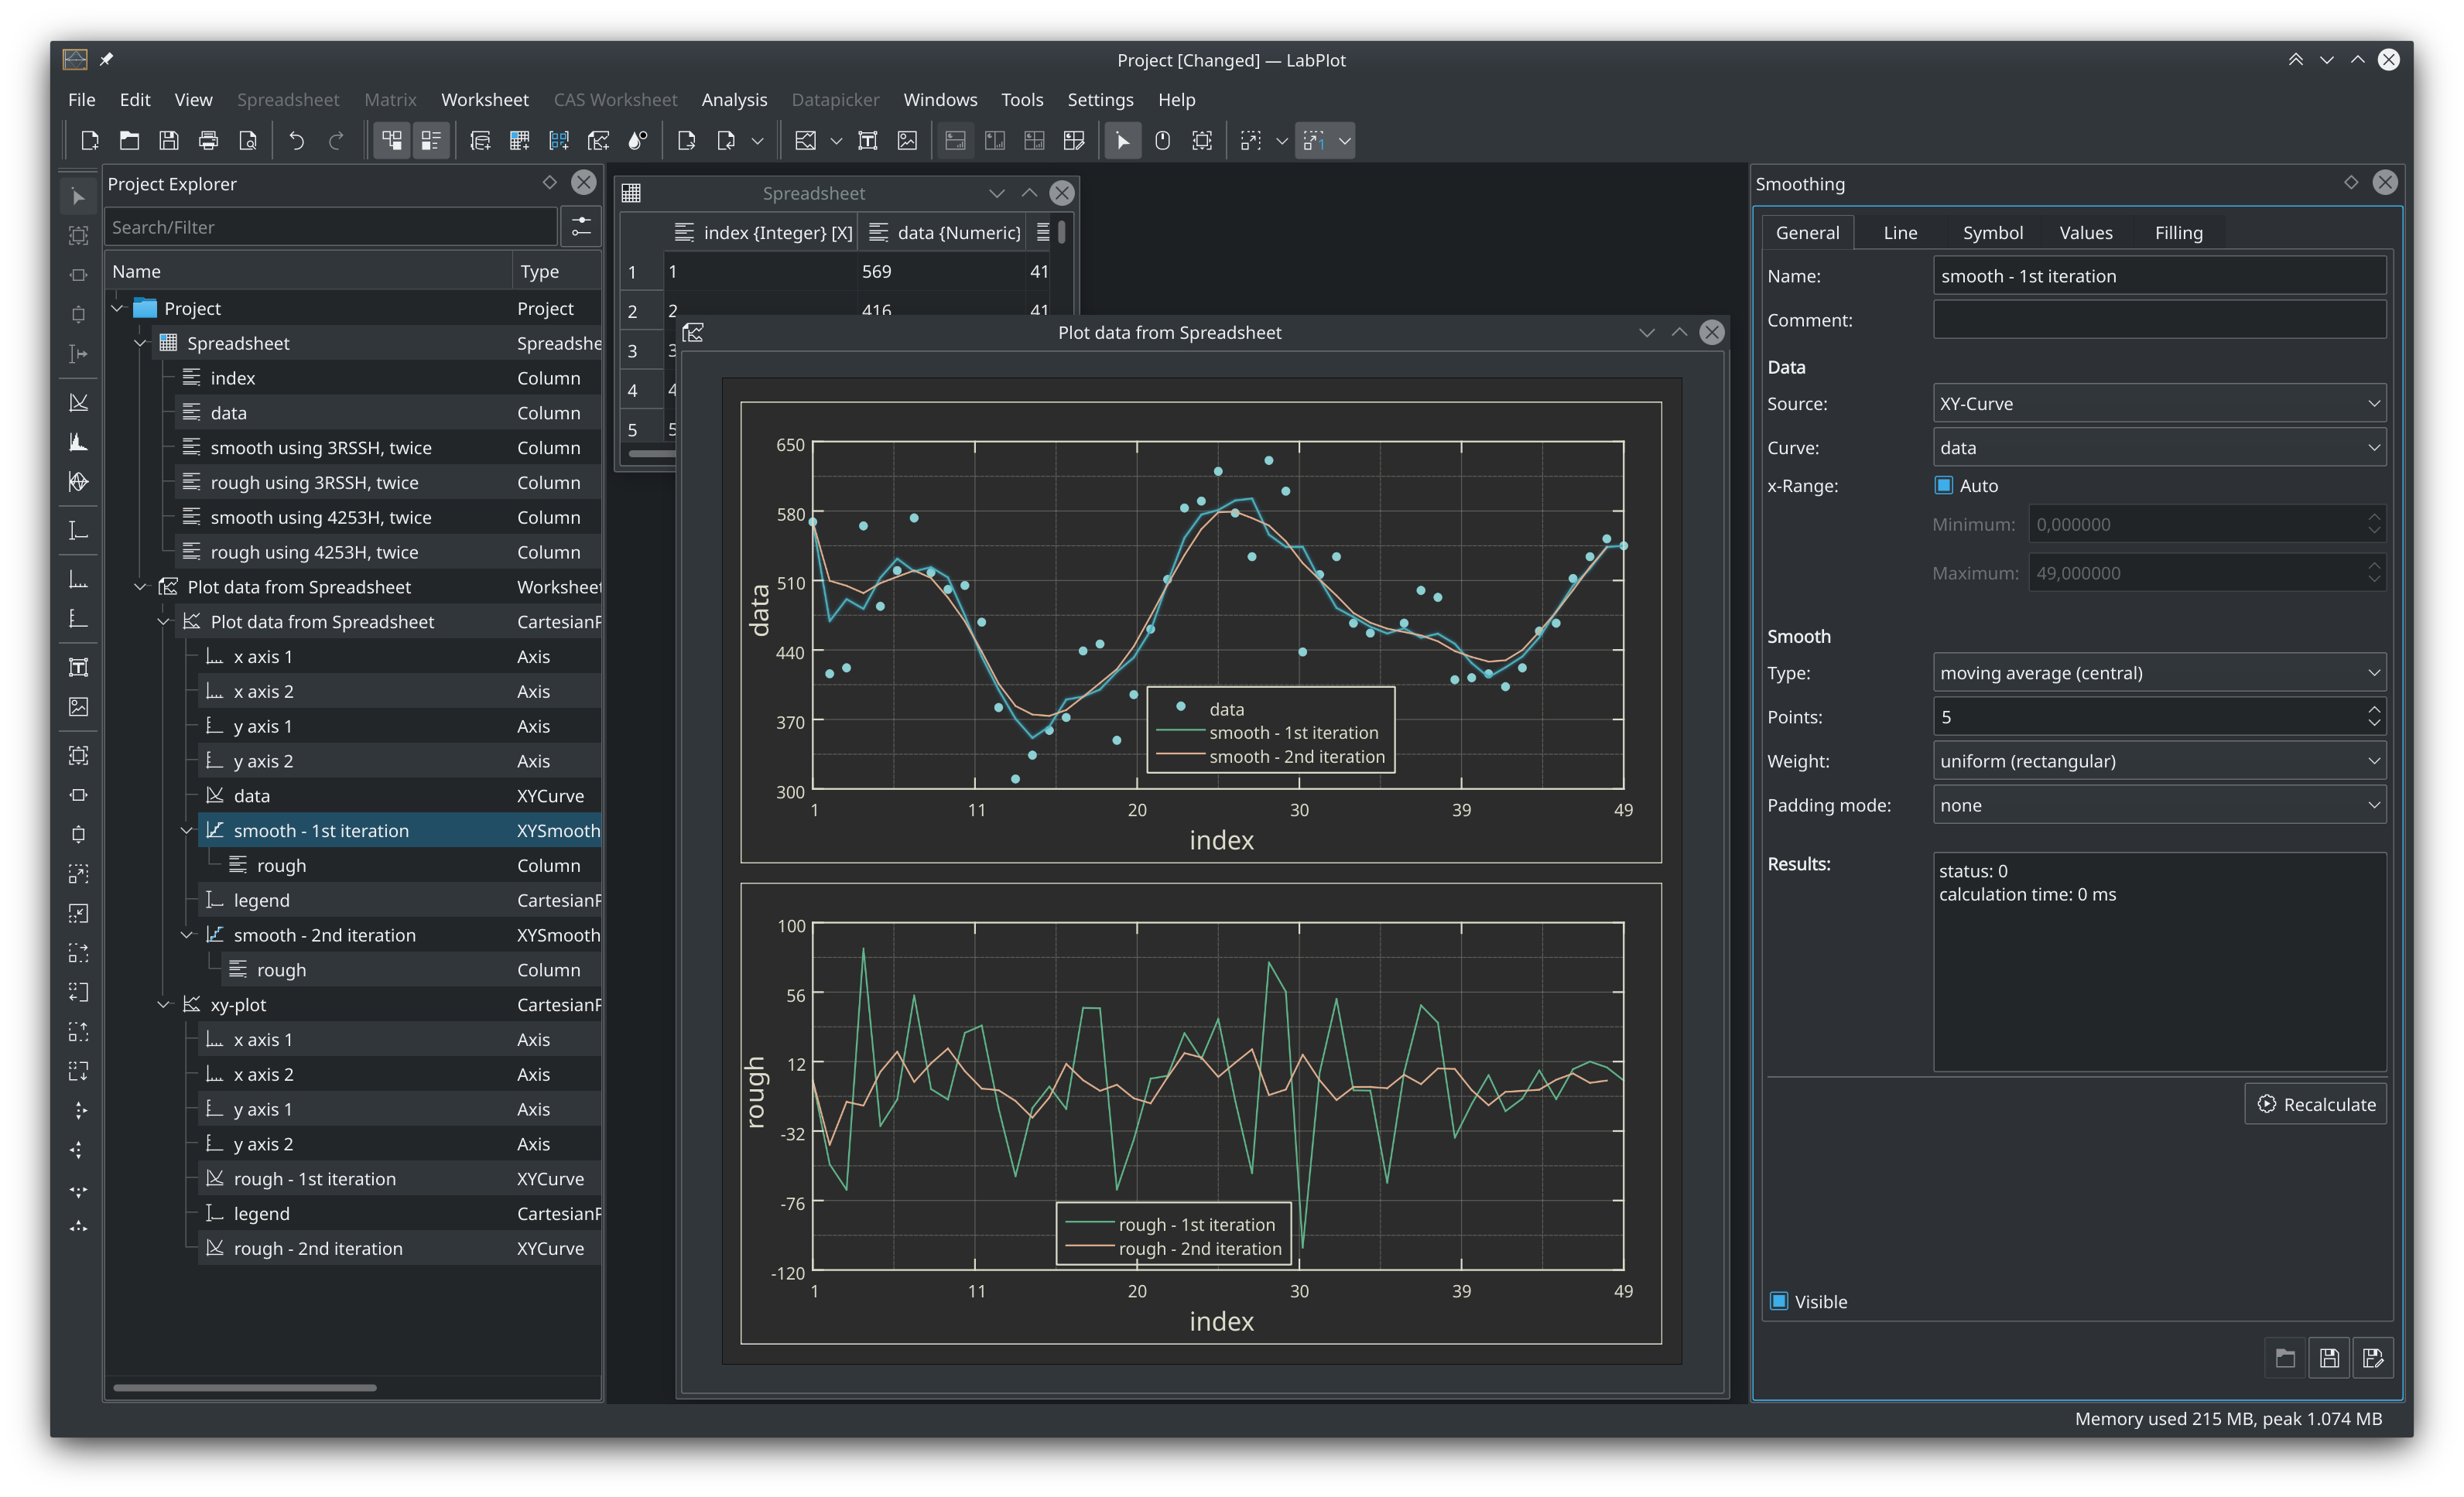
Task: Add an image to the worksheet
Action: coord(907,140)
